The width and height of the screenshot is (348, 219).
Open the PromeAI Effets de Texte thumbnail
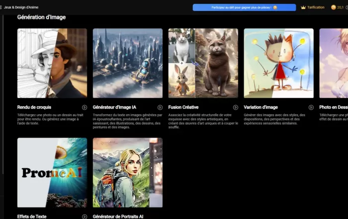click(x=52, y=173)
